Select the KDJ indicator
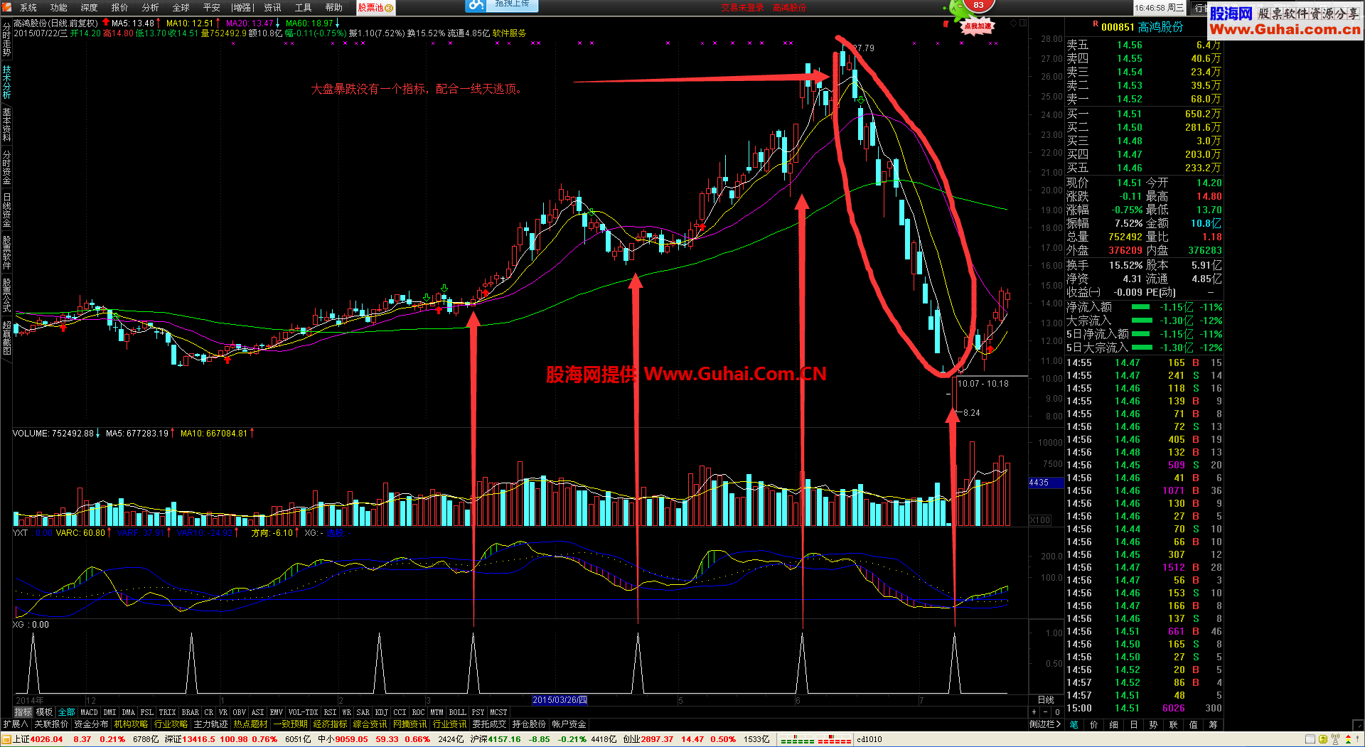Viewport: 1365px width, 747px height. [382, 712]
